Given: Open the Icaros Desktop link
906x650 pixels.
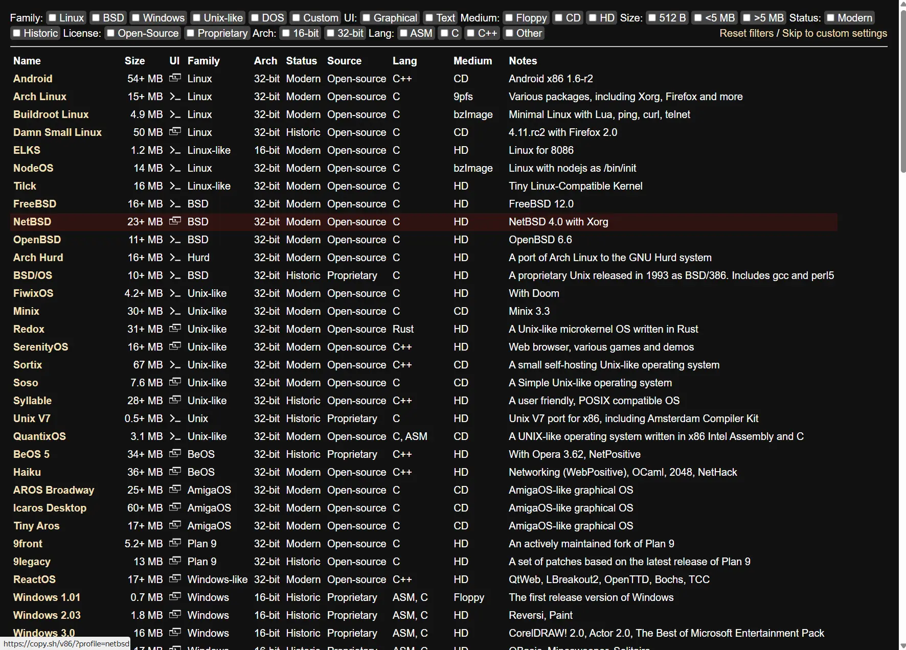Looking at the screenshot, I should click(50, 508).
